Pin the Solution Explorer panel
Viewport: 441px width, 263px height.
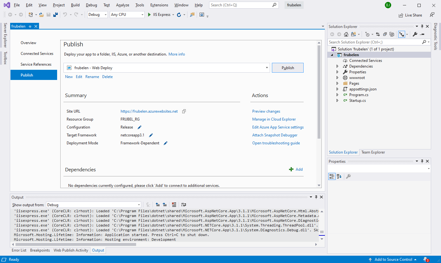click(x=422, y=27)
